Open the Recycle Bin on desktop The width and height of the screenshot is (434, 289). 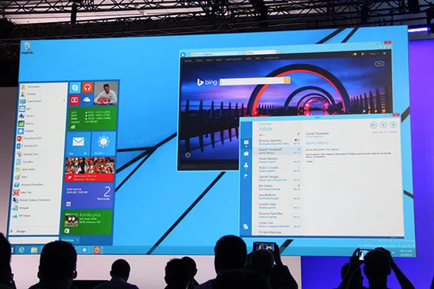tap(27, 49)
